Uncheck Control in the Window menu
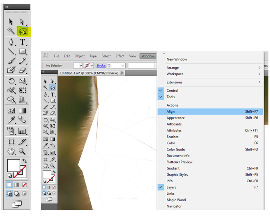This screenshot has width=270, height=216. 172,91
